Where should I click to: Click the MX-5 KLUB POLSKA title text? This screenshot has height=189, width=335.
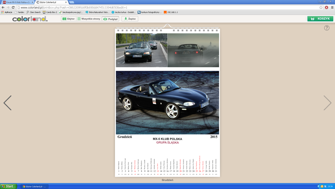(167, 139)
